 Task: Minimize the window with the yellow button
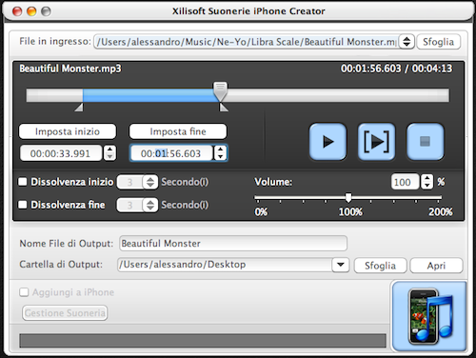pos(31,11)
